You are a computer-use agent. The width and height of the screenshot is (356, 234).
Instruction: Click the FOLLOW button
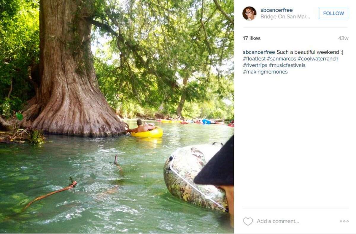[333, 13]
